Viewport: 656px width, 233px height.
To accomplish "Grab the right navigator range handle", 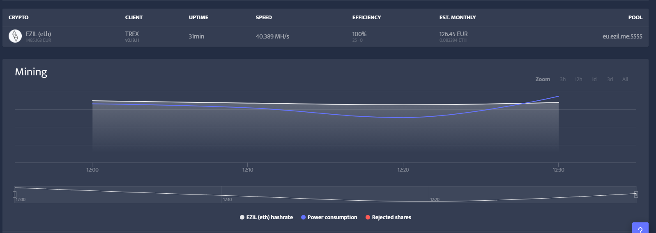I will click(636, 195).
